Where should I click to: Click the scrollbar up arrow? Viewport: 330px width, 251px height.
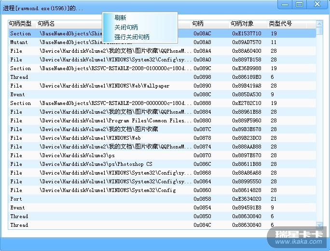pos(319,24)
